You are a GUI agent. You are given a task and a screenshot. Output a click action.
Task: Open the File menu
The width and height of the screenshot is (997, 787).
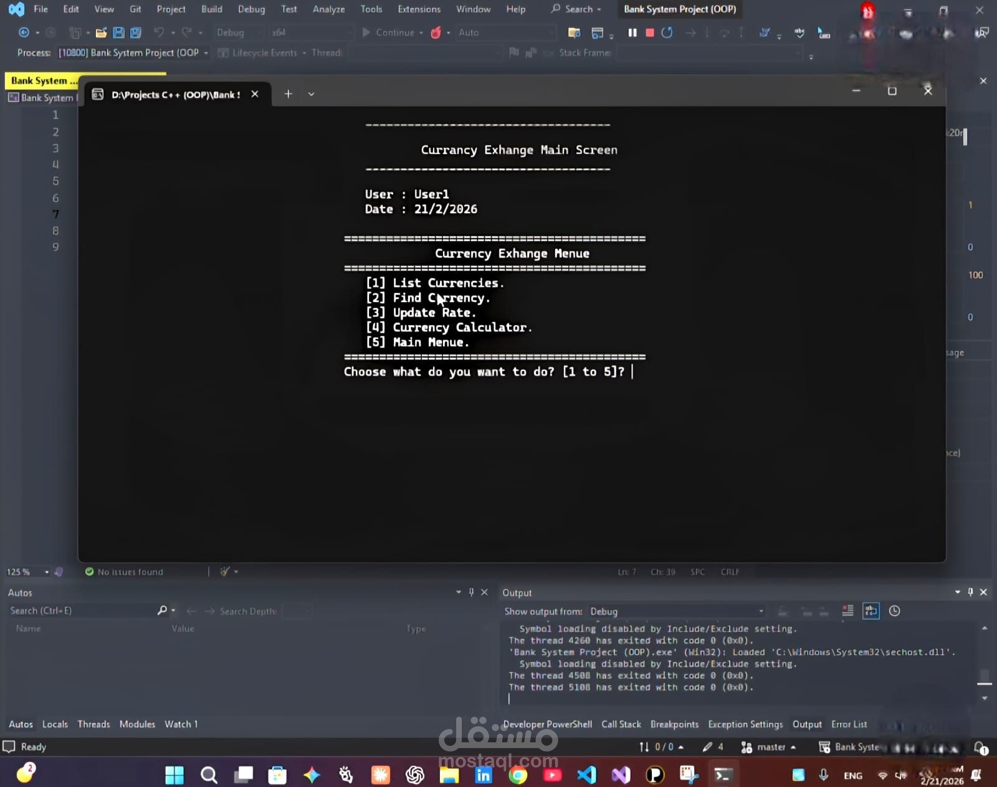tap(41, 9)
